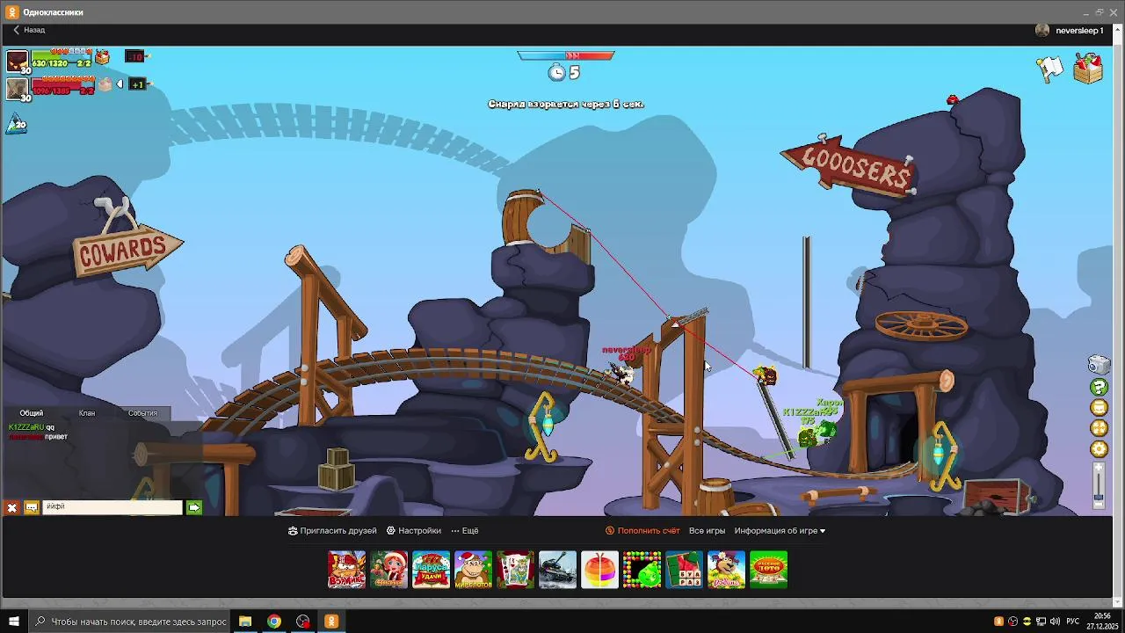Open the green question mark help icon
The width and height of the screenshot is (1125, 633).
pos(1099,387)
